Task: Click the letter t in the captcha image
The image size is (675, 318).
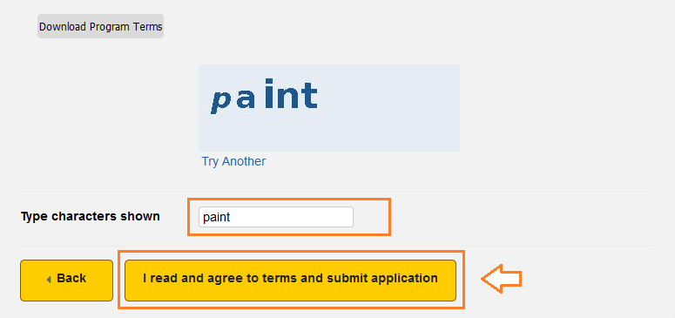Action: [x=310, y=95]
